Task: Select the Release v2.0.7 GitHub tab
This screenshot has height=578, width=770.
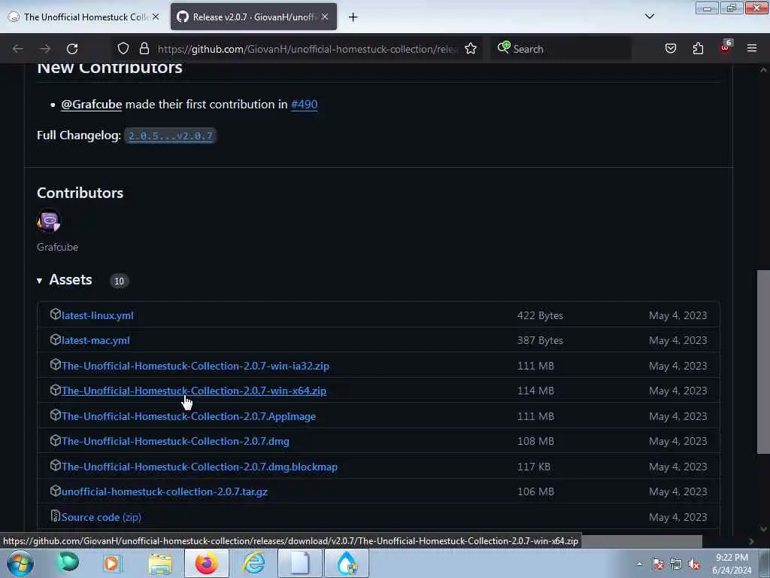Action: (x=253, y=17)
